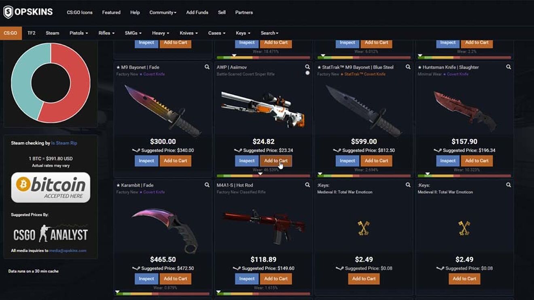This screenshot has width=534, height=300.
Task: Open magnifier on M9 Bayonet Fade listing
Action: [207, 67]
